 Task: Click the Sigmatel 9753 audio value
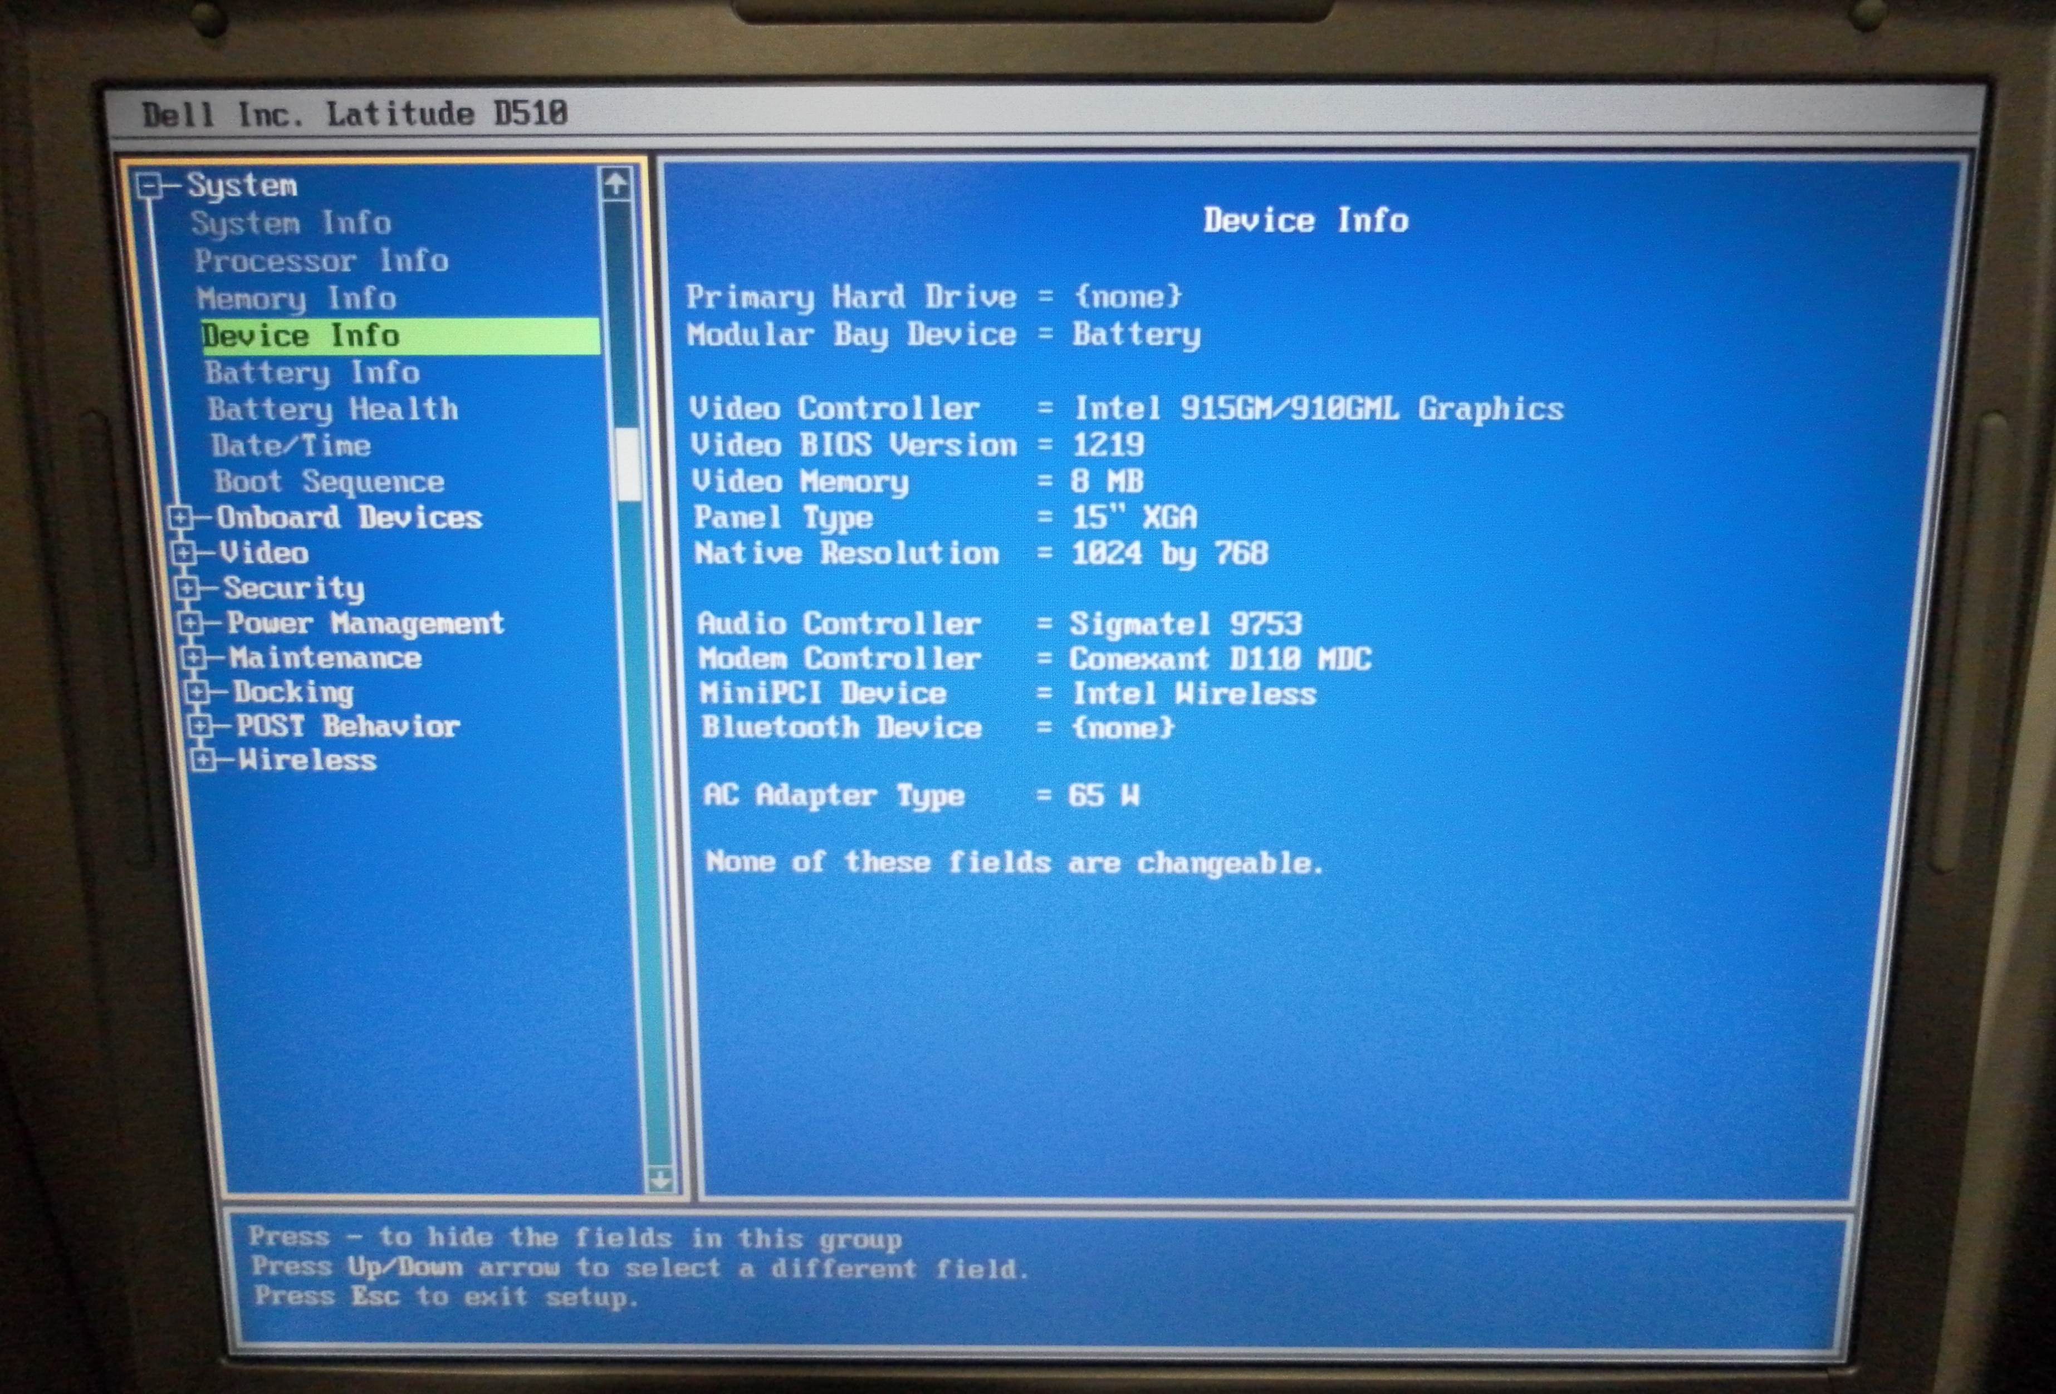(x=1186, y=624)
